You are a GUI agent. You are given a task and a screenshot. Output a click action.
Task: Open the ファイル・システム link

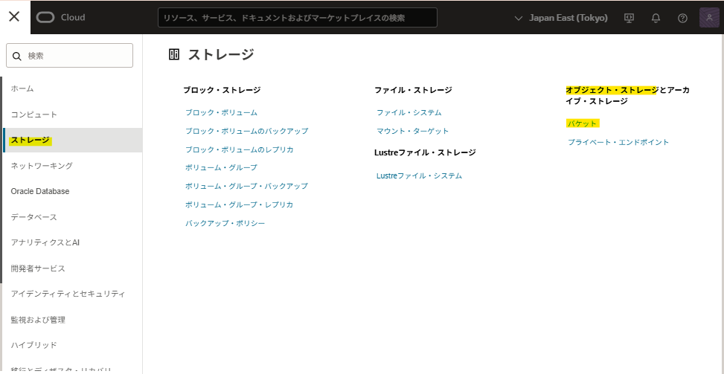tap(409, 112)
